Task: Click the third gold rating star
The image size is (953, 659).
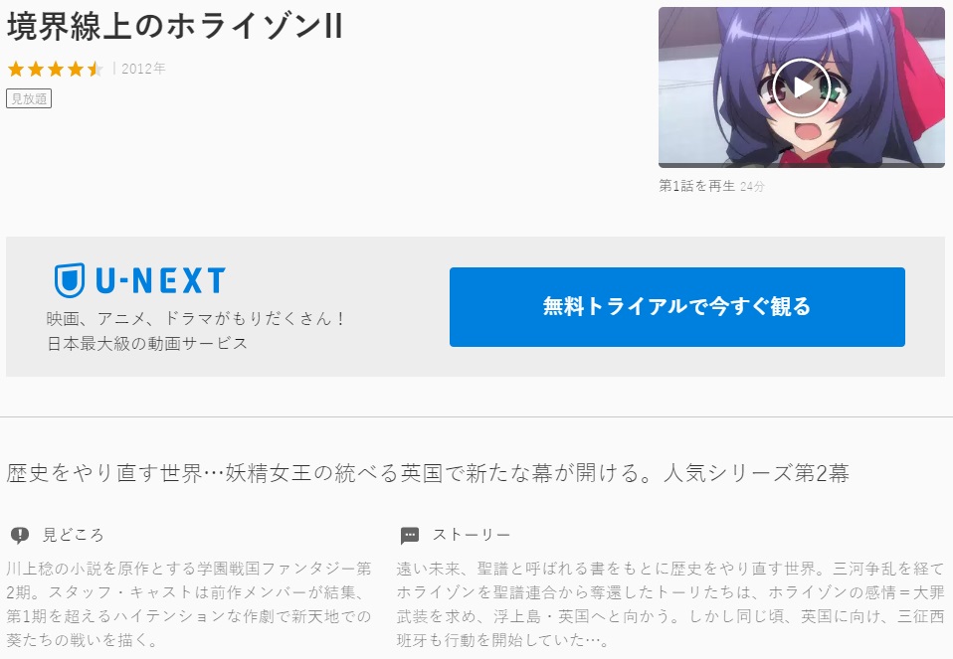Action: click(56, 69)
